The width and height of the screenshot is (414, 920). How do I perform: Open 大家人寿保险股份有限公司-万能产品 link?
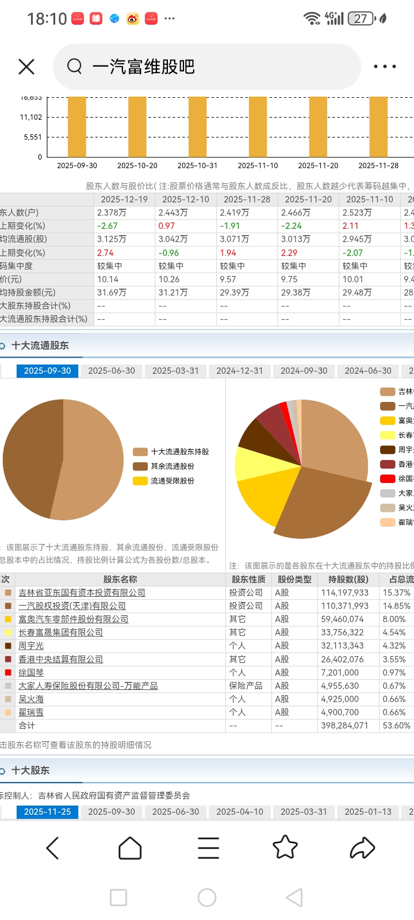88,686
